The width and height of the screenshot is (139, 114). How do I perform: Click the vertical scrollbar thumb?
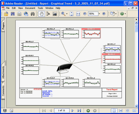pyautogui.click(x=136, y=28)
